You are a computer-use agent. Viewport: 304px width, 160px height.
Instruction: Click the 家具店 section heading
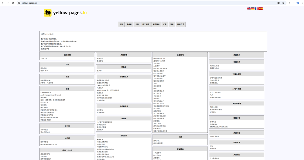[x=124, y=67]
